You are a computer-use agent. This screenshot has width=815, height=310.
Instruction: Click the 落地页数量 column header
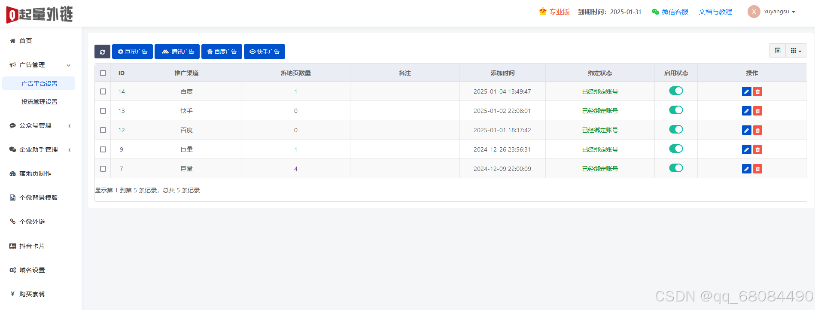[295, 73]
